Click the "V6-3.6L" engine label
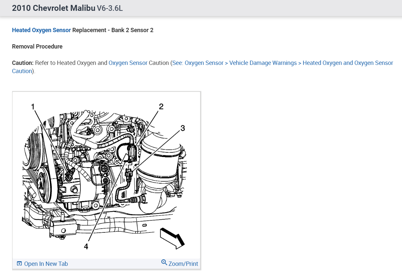402x276 pixels. click(x=110, y=8)
